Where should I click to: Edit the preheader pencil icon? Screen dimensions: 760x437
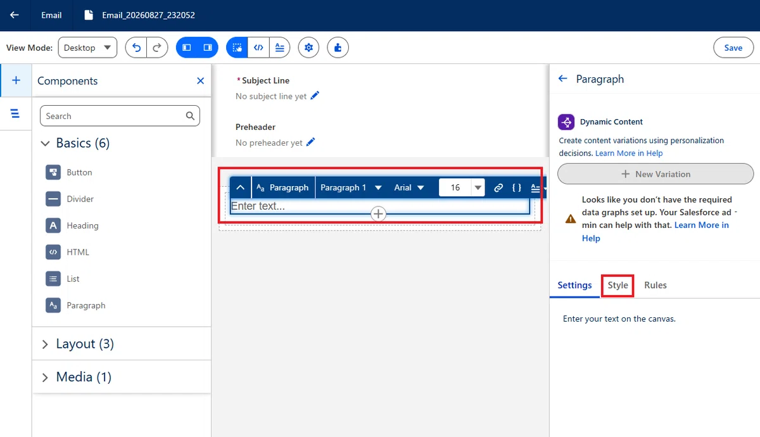point(310,142)
